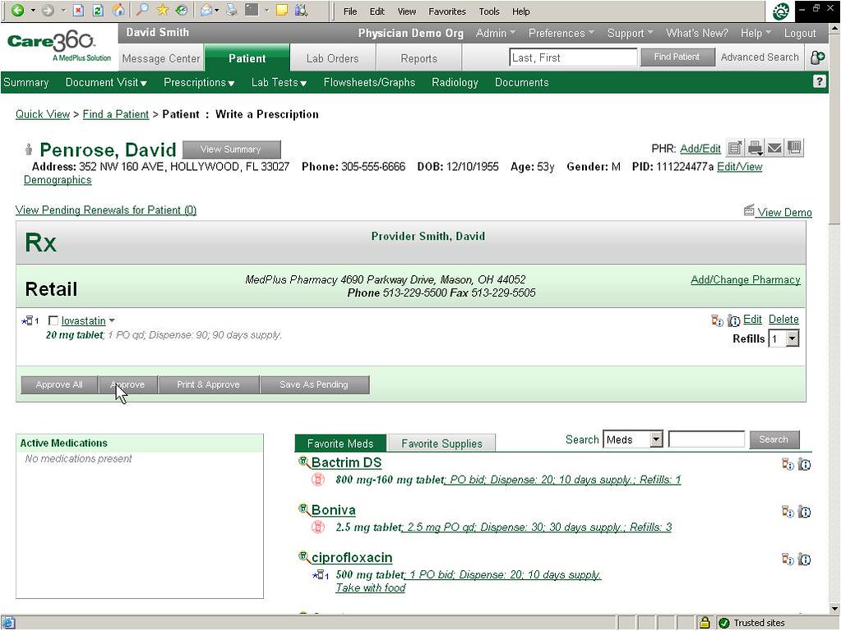The height and width of the screenshot is (631, 841).
Task: Open View Pending Renewals for Patient link
Action: pos(106,210)
